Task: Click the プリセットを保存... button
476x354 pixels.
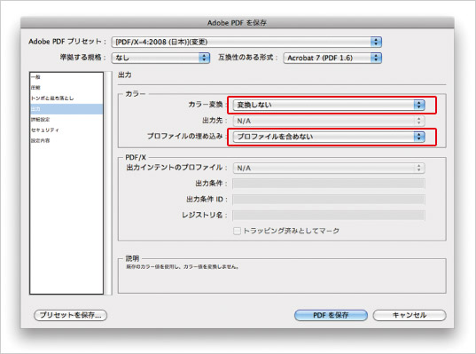Action: [x=70, y=315]
